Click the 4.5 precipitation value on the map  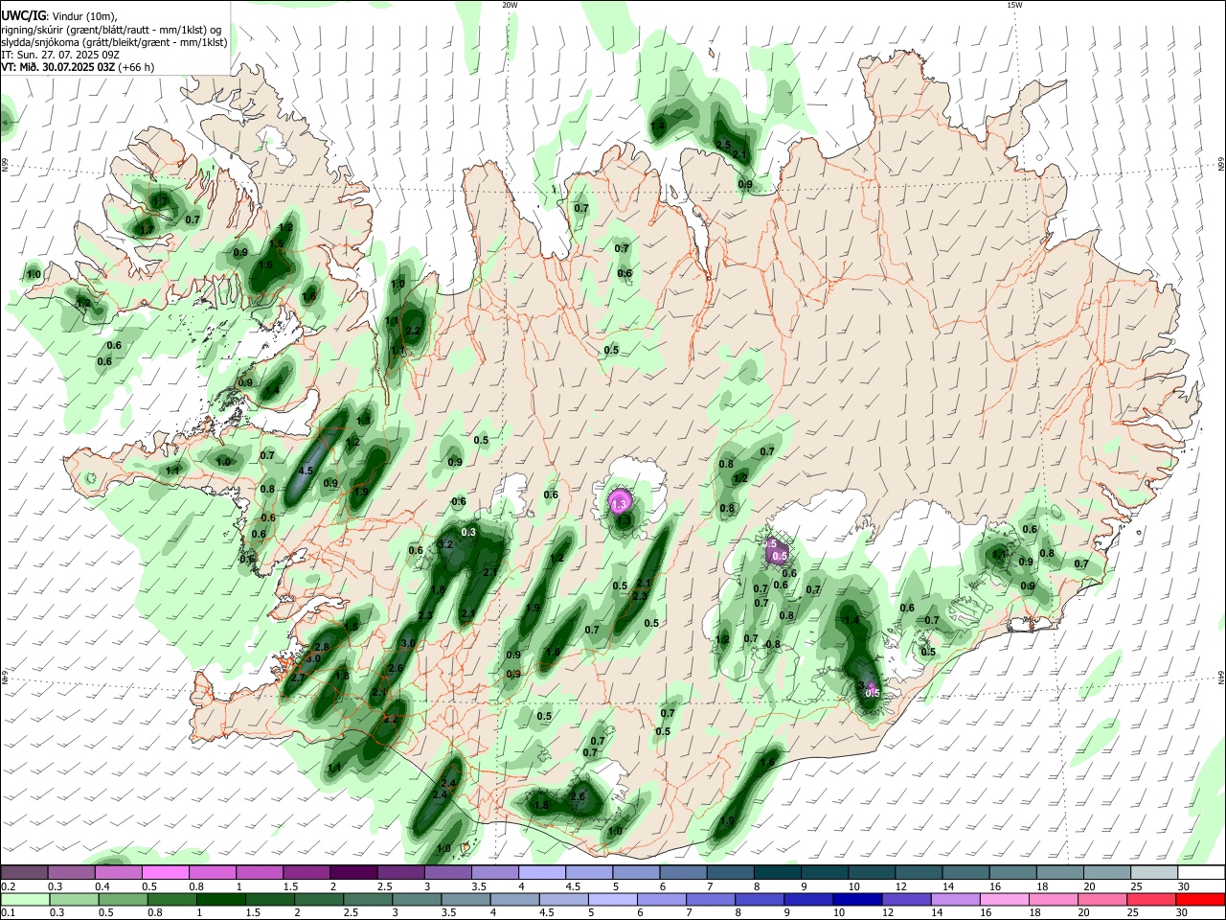point(306,471)
